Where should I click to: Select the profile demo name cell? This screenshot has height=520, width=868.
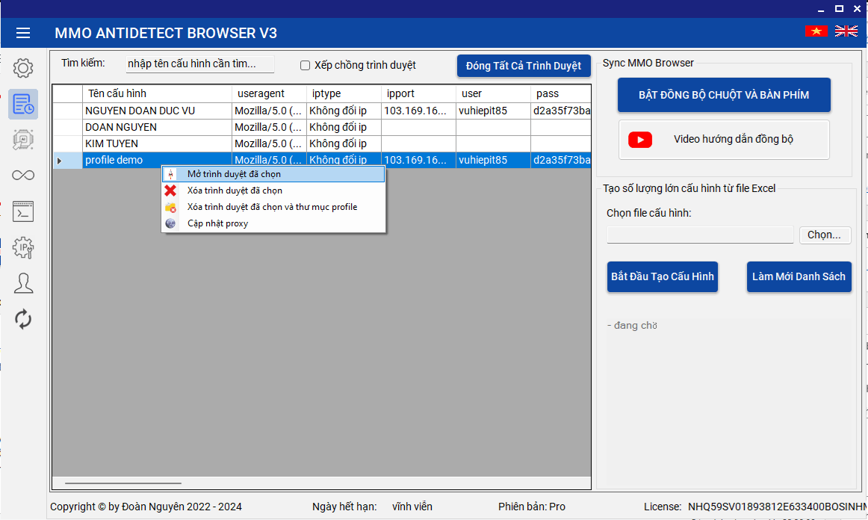(157, 160)
